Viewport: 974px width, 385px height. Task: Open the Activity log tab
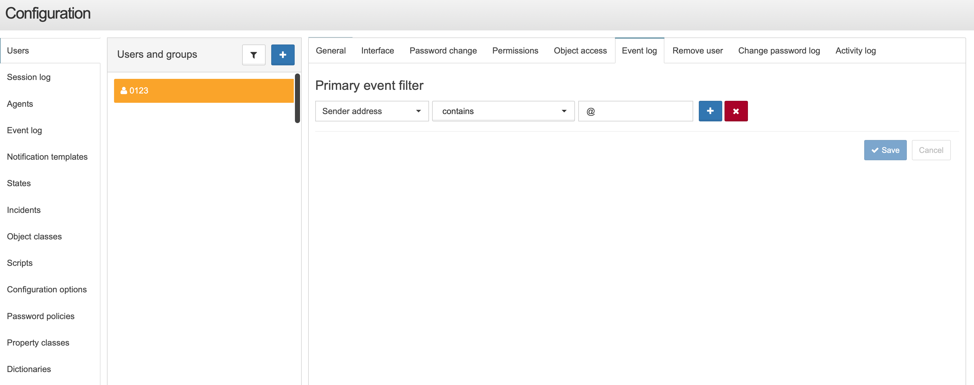(x=855, y=51)
